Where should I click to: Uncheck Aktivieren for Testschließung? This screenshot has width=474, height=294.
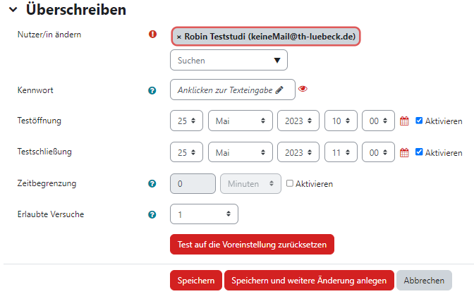point(419,152)
